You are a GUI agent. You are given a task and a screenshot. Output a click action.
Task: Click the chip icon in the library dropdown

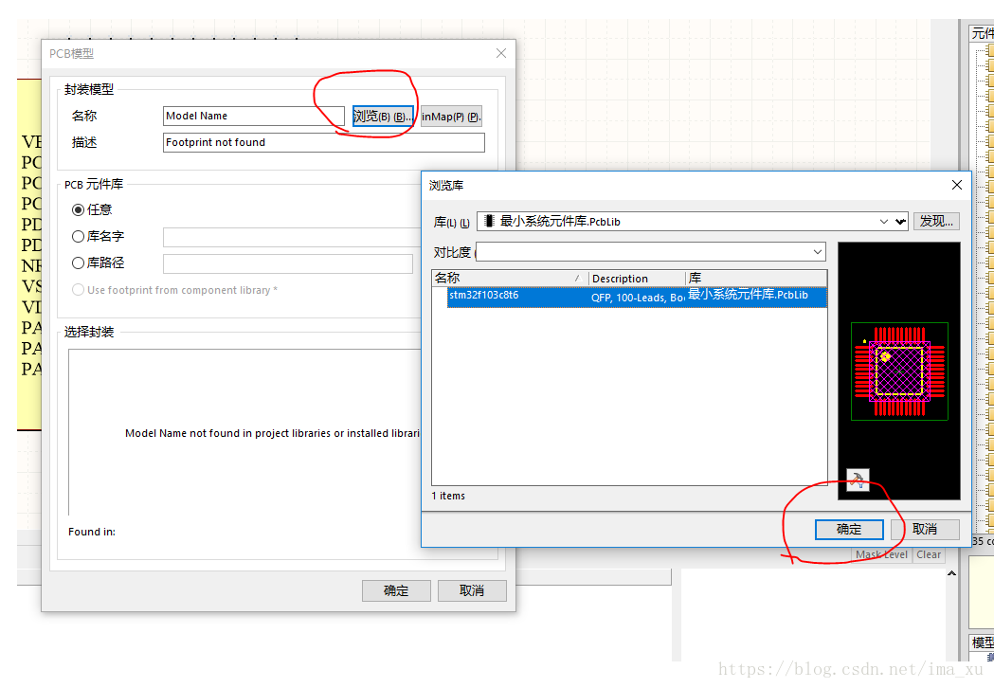coord(489,221)
